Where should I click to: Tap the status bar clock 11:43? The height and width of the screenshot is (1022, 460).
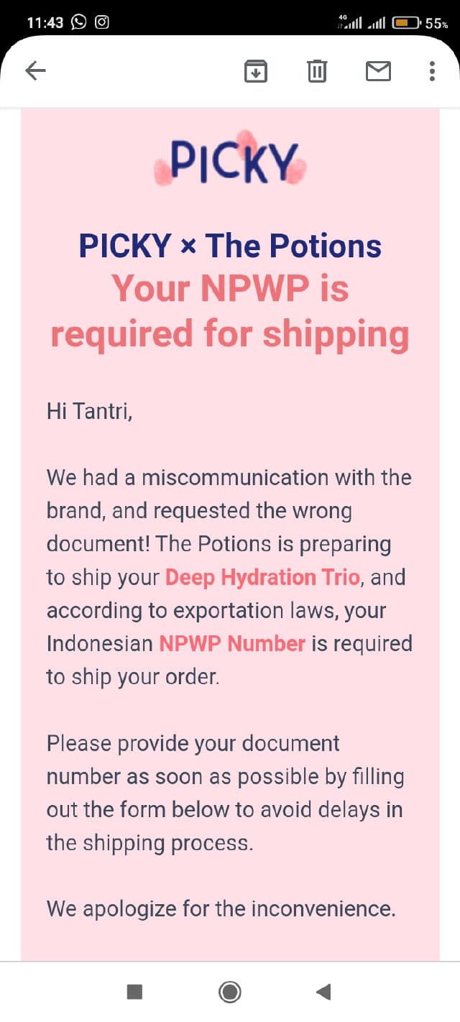[x=45, y=22]
